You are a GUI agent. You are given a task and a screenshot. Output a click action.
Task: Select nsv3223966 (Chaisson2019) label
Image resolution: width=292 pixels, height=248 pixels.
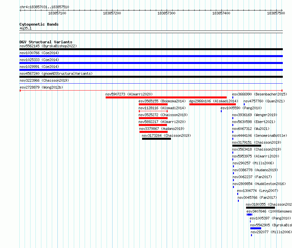click(44, 80)
